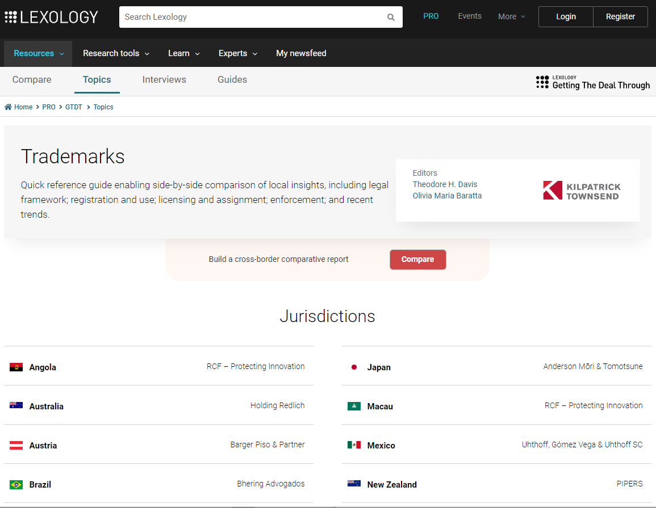Click the Login button
The width and height of the screenshot is (656, 508).
coord(566,16)
